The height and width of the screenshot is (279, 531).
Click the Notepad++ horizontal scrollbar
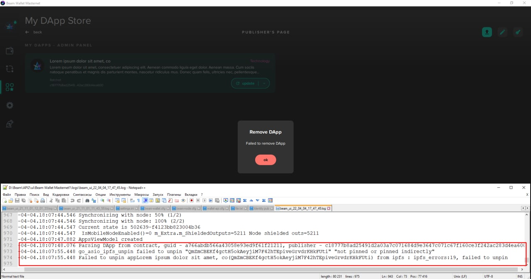click(x=263, y=269)
